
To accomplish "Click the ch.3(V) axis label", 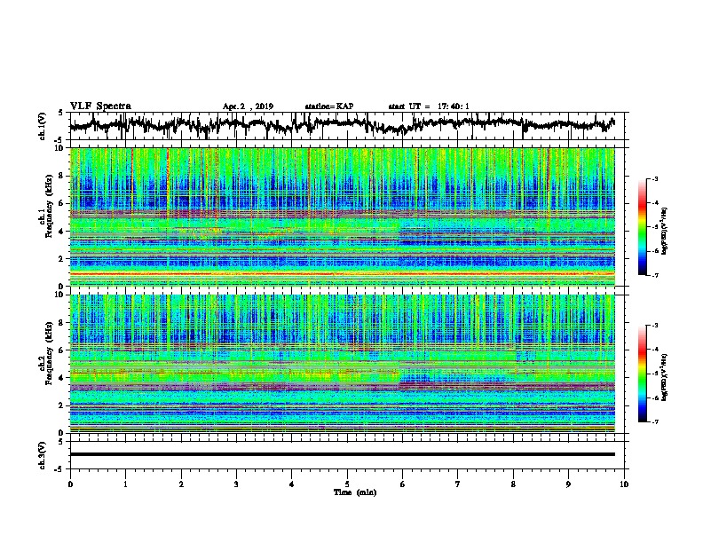I will pos(43,455).
